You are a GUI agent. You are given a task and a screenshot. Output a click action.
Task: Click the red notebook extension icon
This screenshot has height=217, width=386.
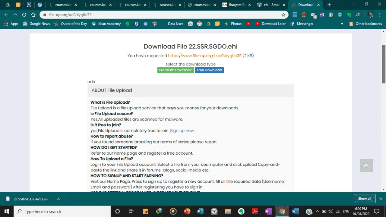tap(304, 15)
